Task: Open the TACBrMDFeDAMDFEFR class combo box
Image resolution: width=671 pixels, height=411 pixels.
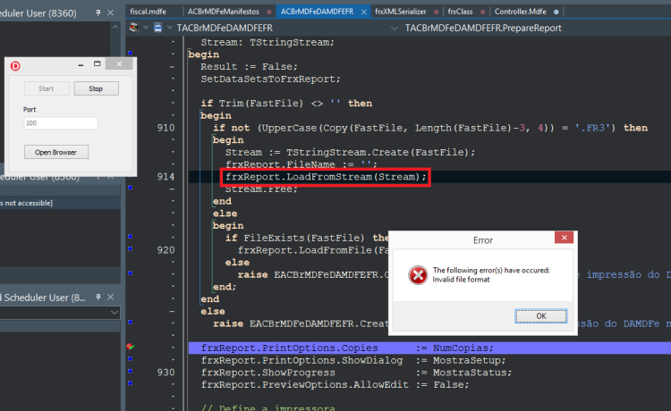Action: [287, 28]
